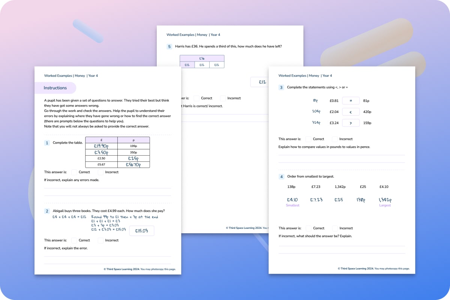450x300 pixels.
Task: Click the printed 159p value in question 3
Action: click(x=367, y=123)
